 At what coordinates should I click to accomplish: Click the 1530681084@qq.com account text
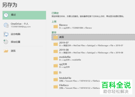[x=21, y=27]
